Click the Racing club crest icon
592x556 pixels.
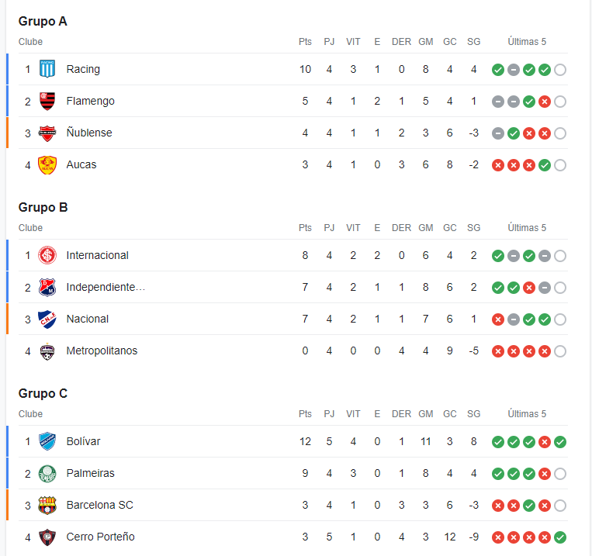point(47,69)
